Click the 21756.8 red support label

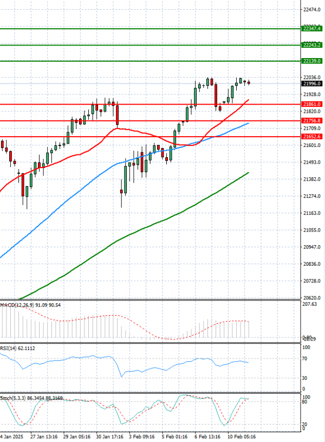click(311, 120)
